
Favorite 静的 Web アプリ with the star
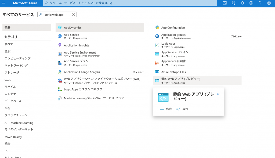click(x=218, y=93)
